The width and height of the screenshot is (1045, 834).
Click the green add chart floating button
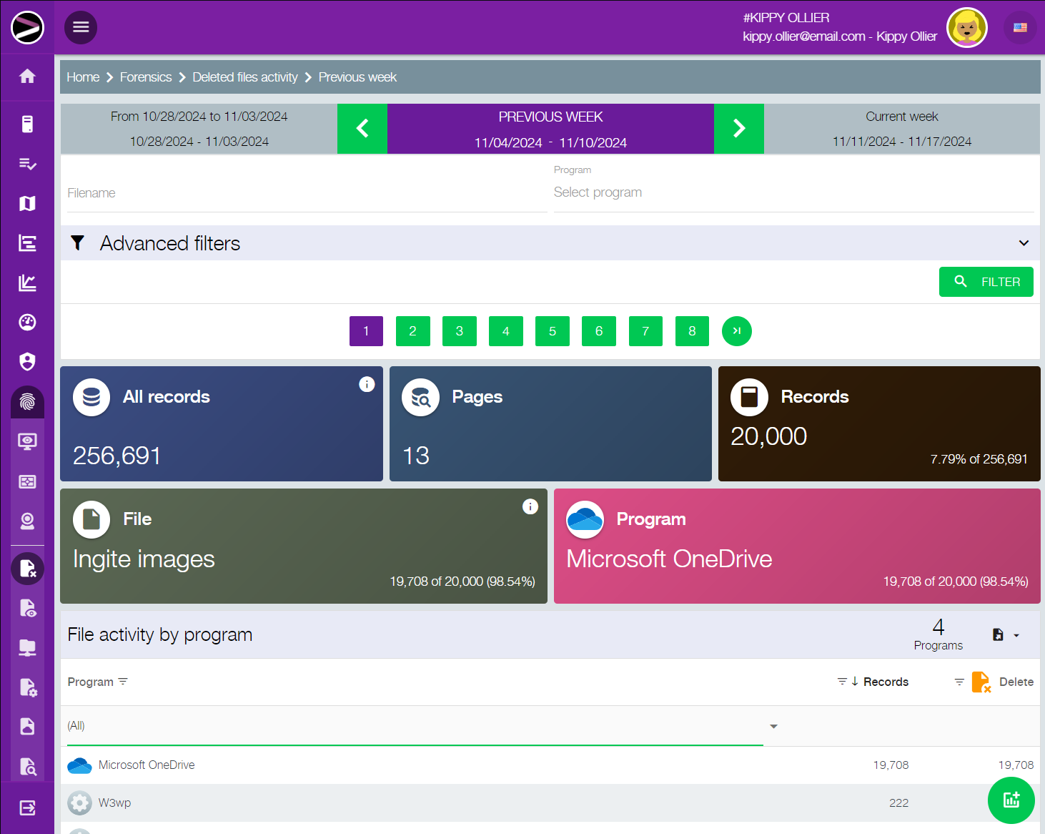coord(1011,800)
